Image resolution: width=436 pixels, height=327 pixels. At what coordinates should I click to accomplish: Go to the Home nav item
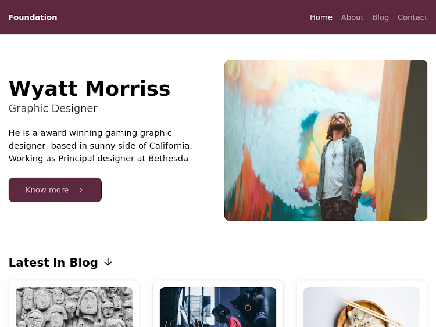click(x=321, y=17)
